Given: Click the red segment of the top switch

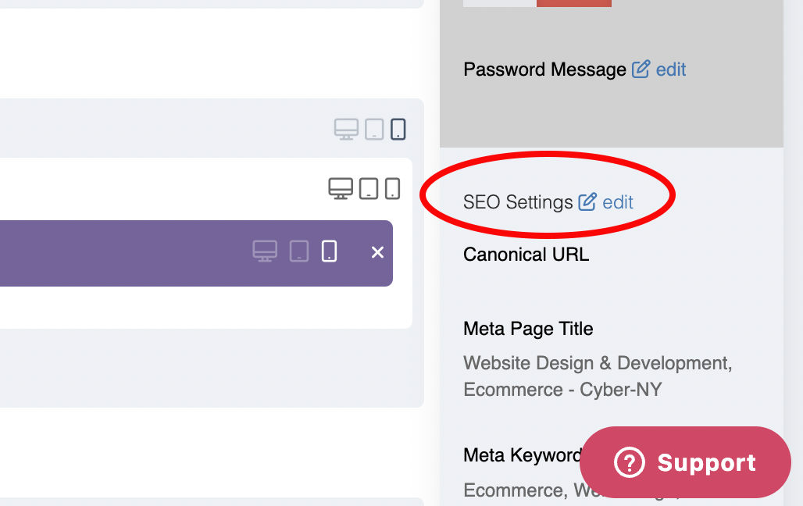Looking at the screenshot, I should [573, 2].
